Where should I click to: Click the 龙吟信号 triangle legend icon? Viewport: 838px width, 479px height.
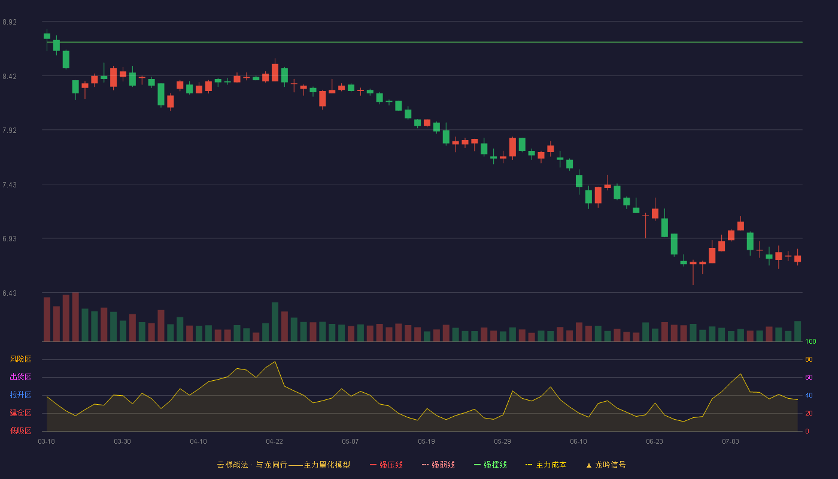click(x=588, y=465)
